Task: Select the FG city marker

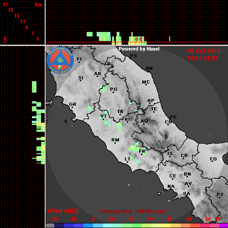Action: (x=213, y=160)
